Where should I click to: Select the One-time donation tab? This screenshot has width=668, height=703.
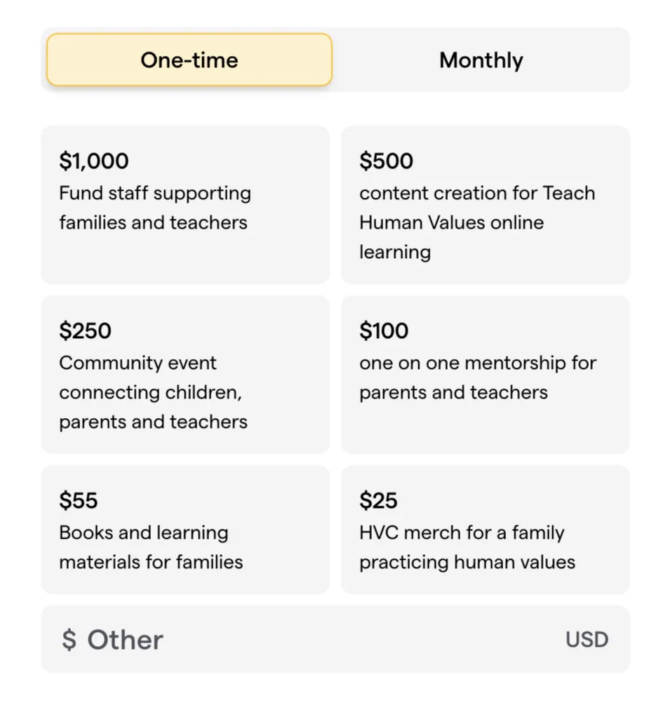(x=189, y=60)
